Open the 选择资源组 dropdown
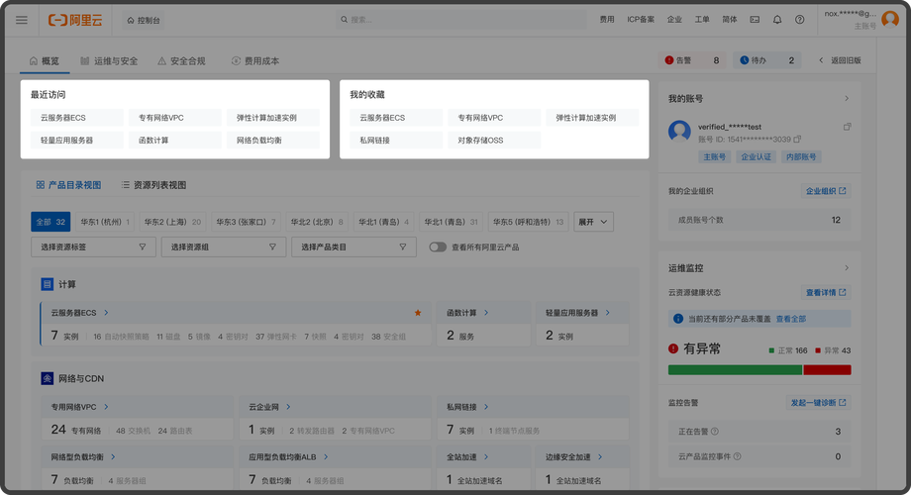The height and width of the screenshot is (495, 911). pos(224,247)
